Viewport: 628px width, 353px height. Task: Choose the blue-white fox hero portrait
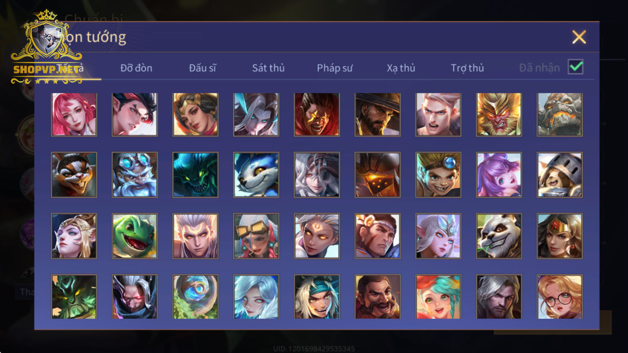256,175
